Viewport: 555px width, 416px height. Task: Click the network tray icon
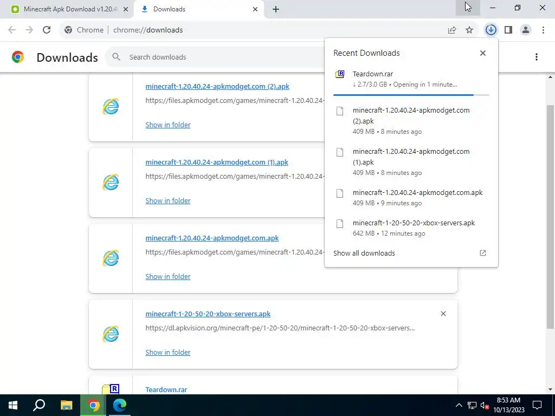pyautogui.click(x=472, y=405)
